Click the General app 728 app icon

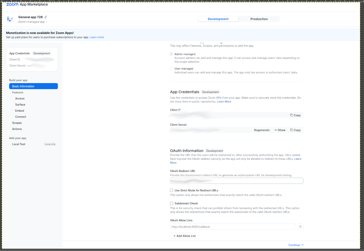click(x=10, y=19)
